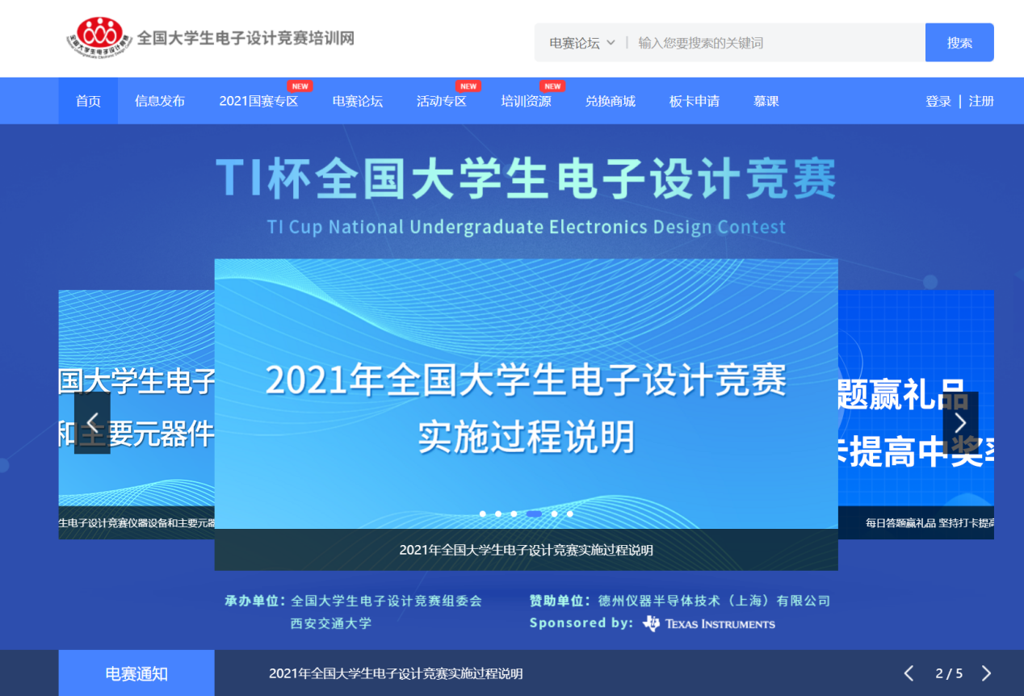Click the 注册 link
Viewport: 1024px width, 696px height.
point(981,101)
